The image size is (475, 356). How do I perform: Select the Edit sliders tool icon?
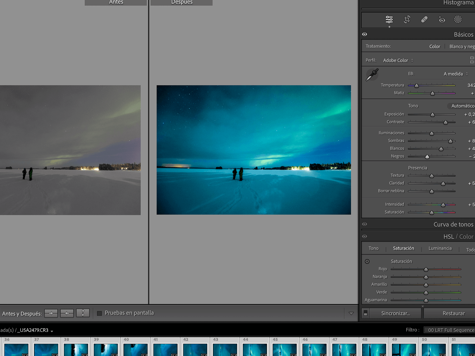pos(389,20)
